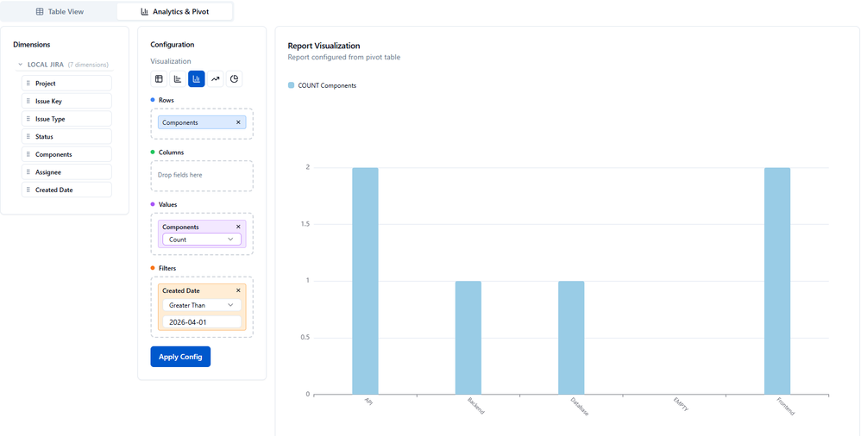Viewport: 861px width, 436px height.
Task: Toggle COUNT Components legend swatch
Action: pos(291,85)
